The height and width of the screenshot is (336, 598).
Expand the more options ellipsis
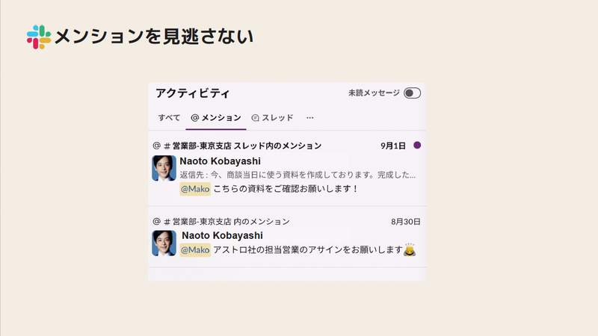click(x=310, y=118)
